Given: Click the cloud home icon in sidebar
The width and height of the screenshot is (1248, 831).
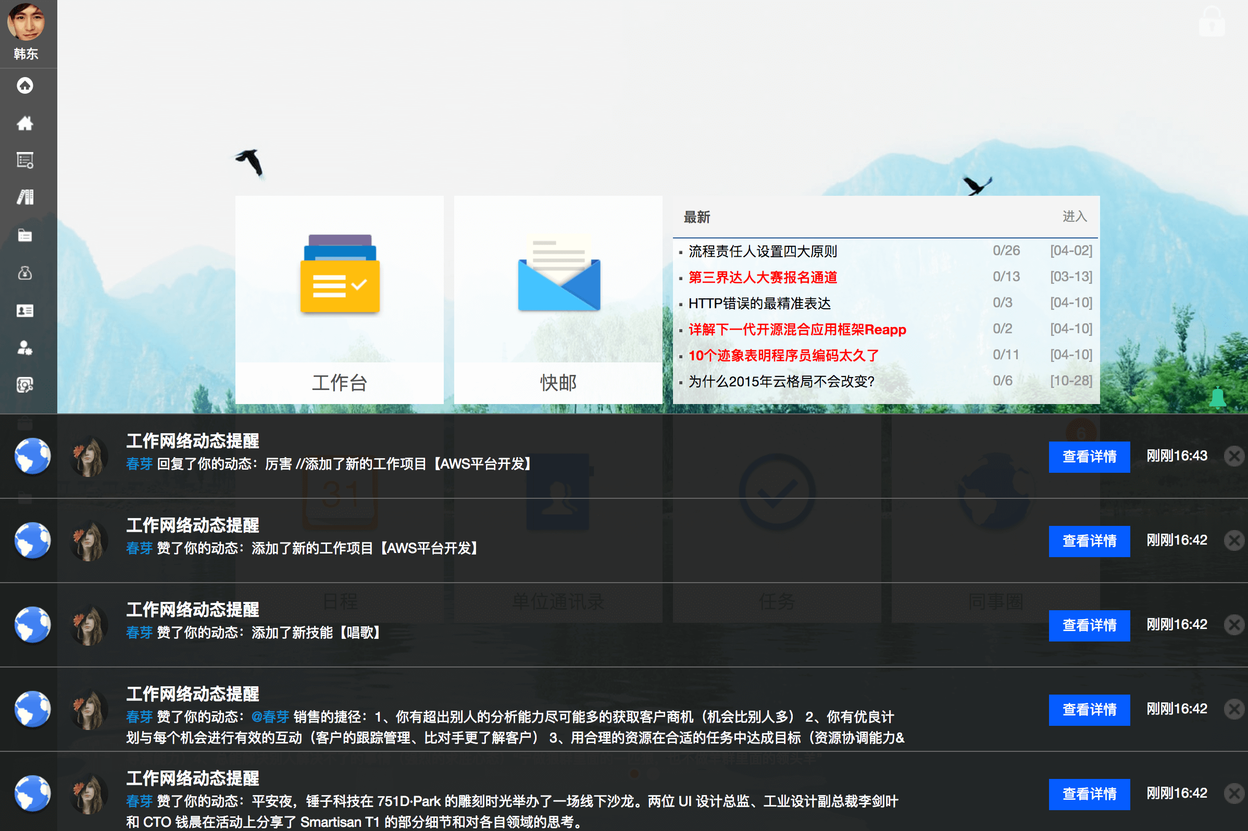Looking at the screenshot, I should [x=25, y=85].
